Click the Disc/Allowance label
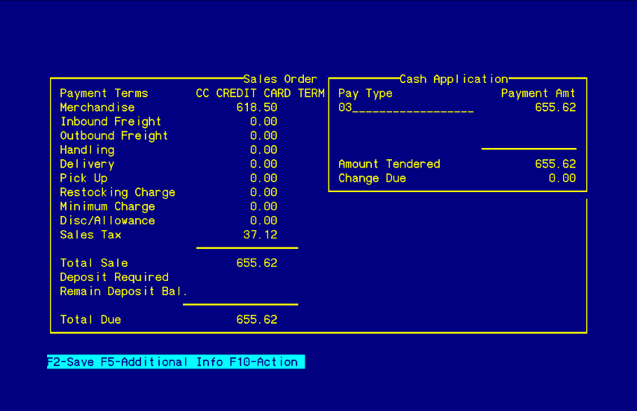Viewport: 637px width, 411px height. 108,220
